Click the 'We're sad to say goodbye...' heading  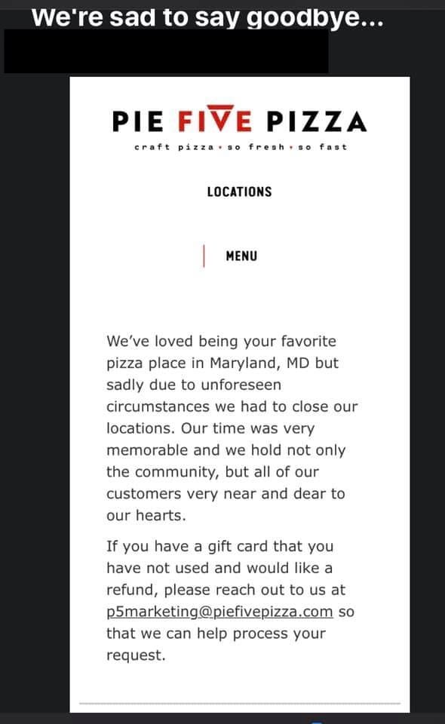pyautogui.click(x=207, y=17)
